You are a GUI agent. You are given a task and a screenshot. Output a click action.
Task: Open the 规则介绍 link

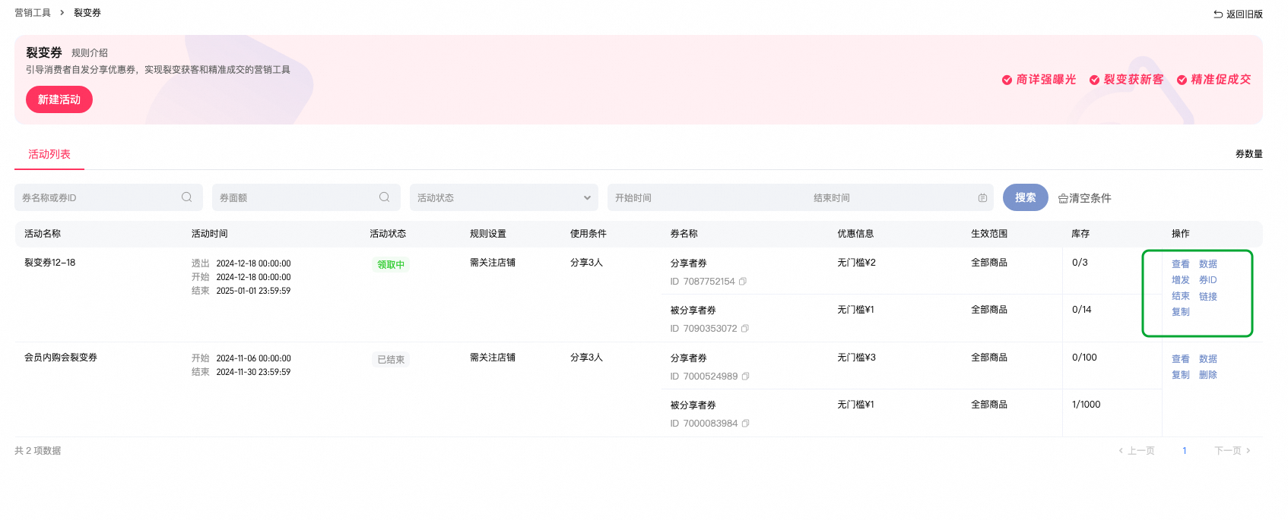point(90,53)
